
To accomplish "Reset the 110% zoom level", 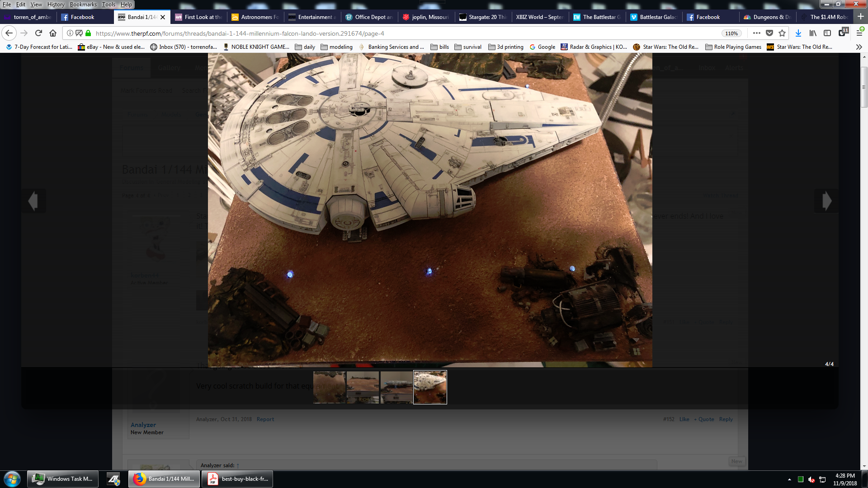I will click(731, 33).
